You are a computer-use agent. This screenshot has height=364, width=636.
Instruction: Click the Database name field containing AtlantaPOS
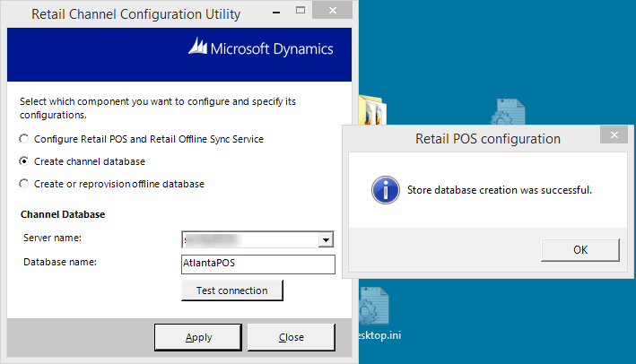click(257, 264)
